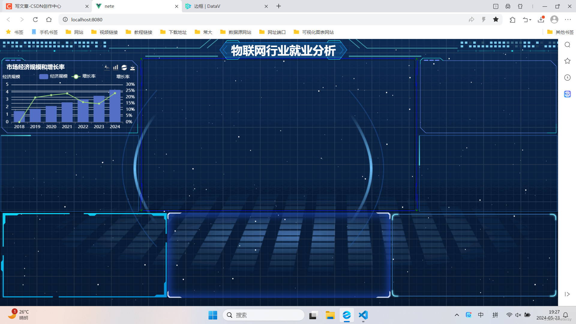Switch chart to line view icon
The height and width of the screenshot is (324, 576).
pyautogui.click(x=107, y=67)
